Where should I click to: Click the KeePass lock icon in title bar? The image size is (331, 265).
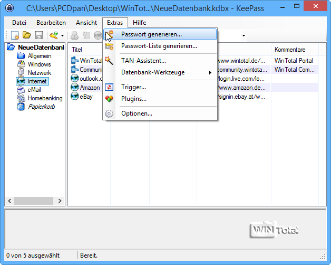[x=9, y=8]
